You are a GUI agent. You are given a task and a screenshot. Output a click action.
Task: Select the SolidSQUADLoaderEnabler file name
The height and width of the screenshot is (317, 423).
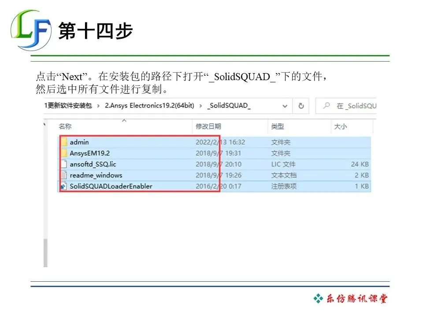click(x=111, y=186)
